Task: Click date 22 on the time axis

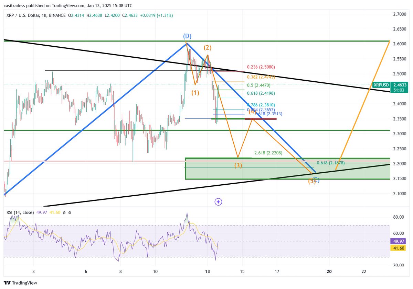Action: (364, 271)
